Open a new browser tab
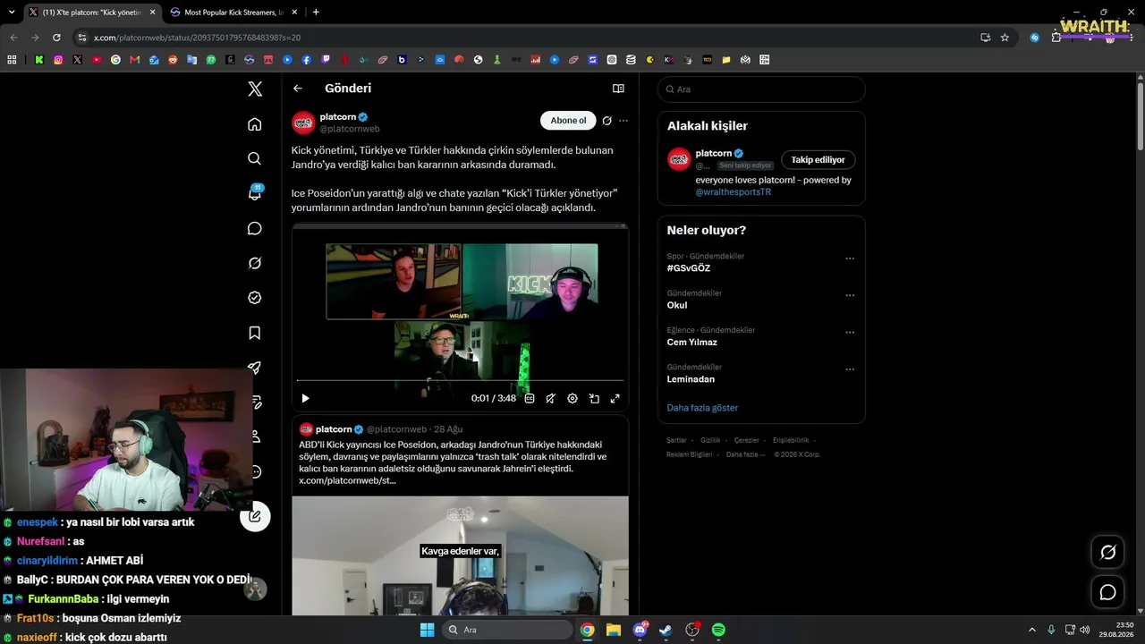 point(316,13)
